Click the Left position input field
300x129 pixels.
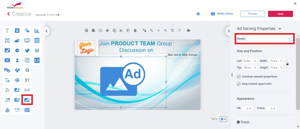250,61
